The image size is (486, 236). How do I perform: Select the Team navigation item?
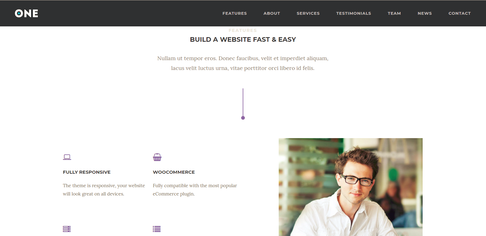pos(394,13)
